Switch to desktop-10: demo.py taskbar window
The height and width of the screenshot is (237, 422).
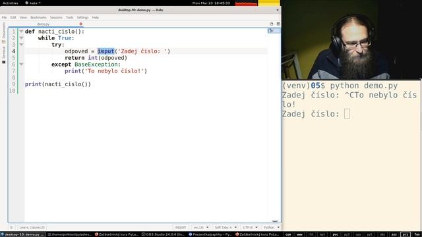tap(22, 234)
